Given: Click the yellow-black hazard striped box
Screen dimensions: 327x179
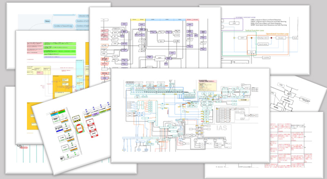Looking at the screenshot, I should [76, 119].
